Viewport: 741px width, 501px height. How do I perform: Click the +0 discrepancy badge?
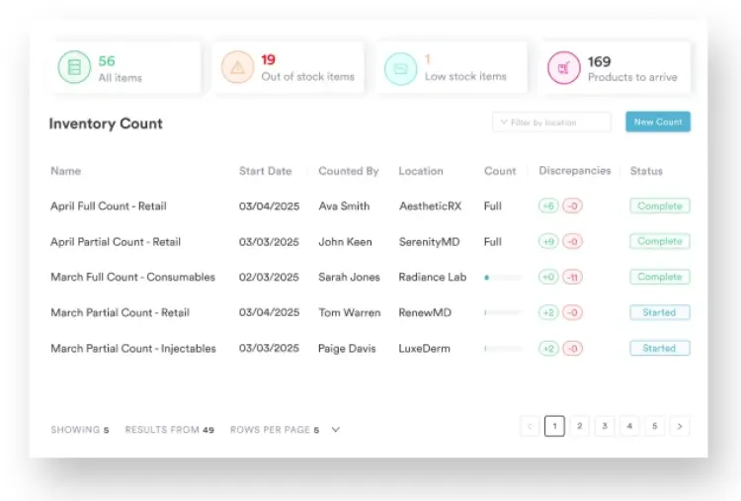point(548,277)
